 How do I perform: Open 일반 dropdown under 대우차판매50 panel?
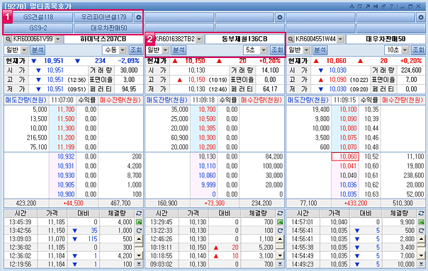pyautogui.click(x=307, y=50)
